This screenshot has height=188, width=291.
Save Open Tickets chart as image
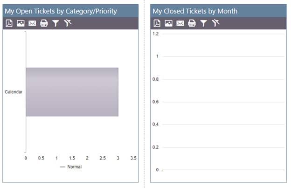coord(21,23)
